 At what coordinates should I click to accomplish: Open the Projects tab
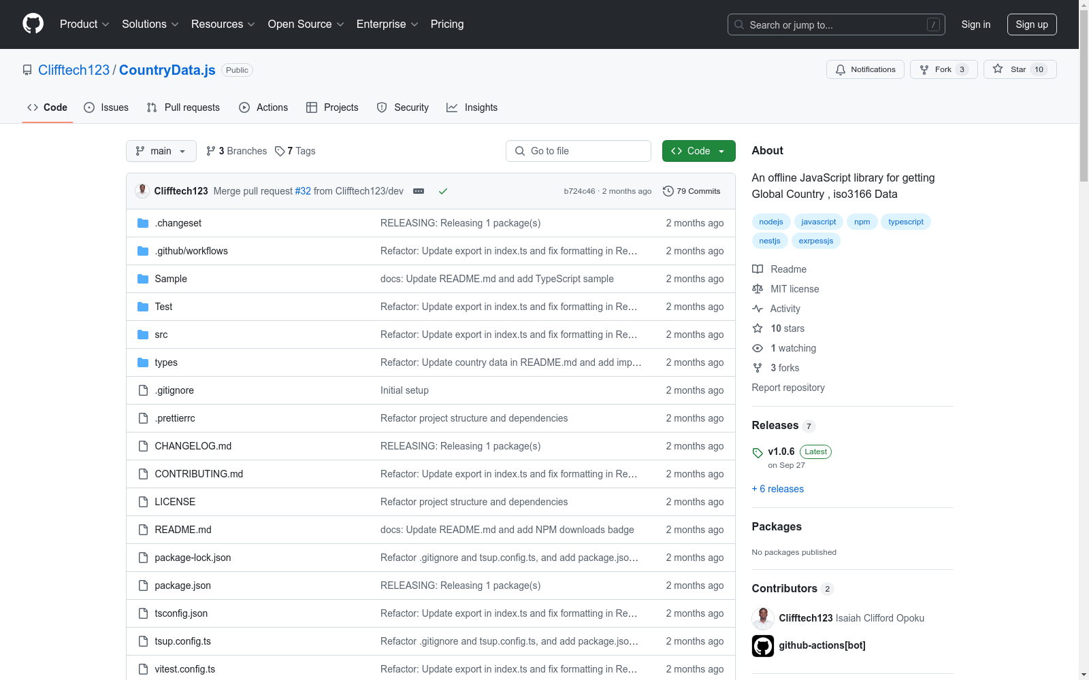(x=332, y=107)
